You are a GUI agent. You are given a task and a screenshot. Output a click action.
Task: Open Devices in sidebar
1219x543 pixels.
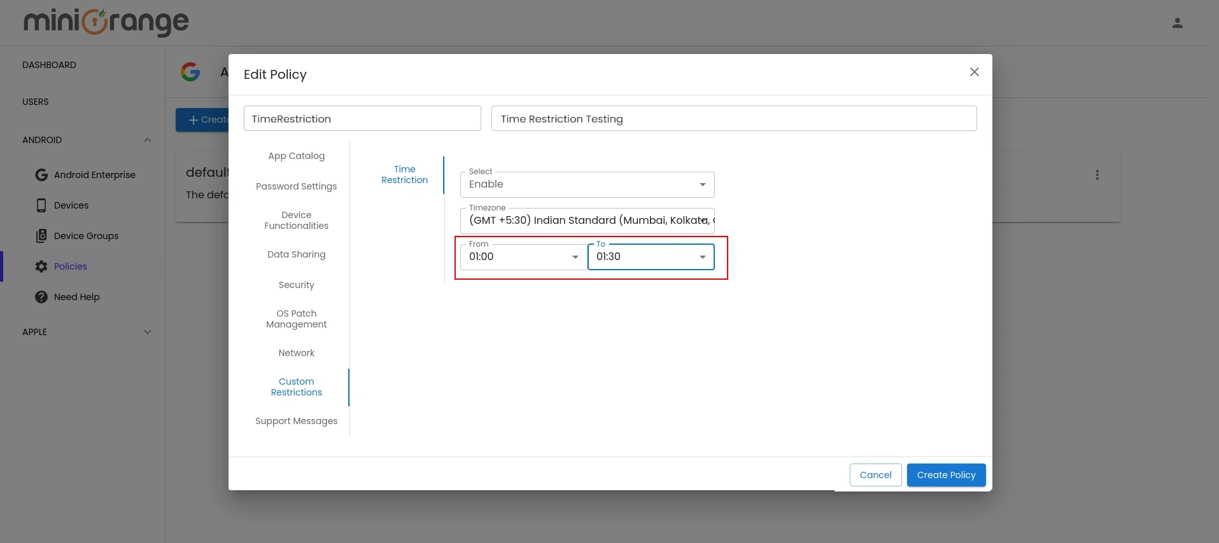coord(71,205)
